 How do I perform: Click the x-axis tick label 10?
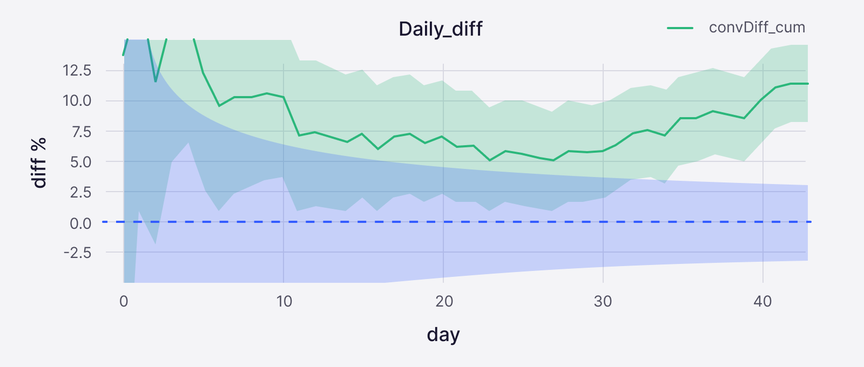point(284,301)
